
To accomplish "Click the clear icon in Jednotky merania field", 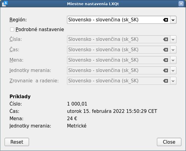I will click(166, 70).
